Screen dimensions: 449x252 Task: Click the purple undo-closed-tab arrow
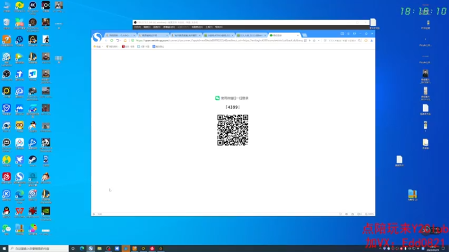(x=117, y=40)
